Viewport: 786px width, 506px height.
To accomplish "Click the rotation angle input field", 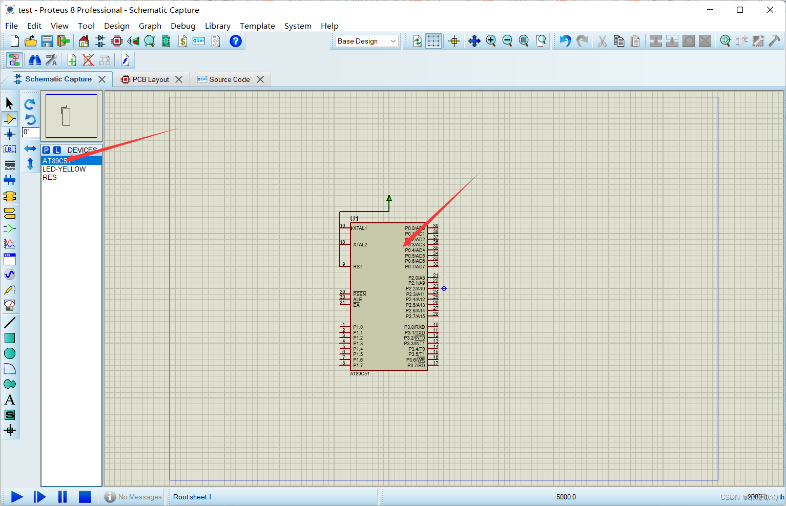I will [31, 132].
